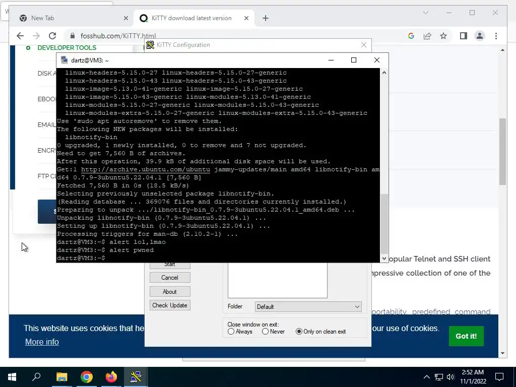Minimize the dartz@VM3 terminal window
This screenshot has height=387, width=516.
click(x=331, y=60)
